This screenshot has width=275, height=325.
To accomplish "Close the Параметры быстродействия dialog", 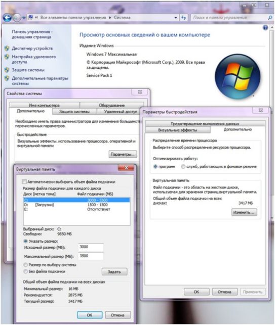I will (261, 111).
